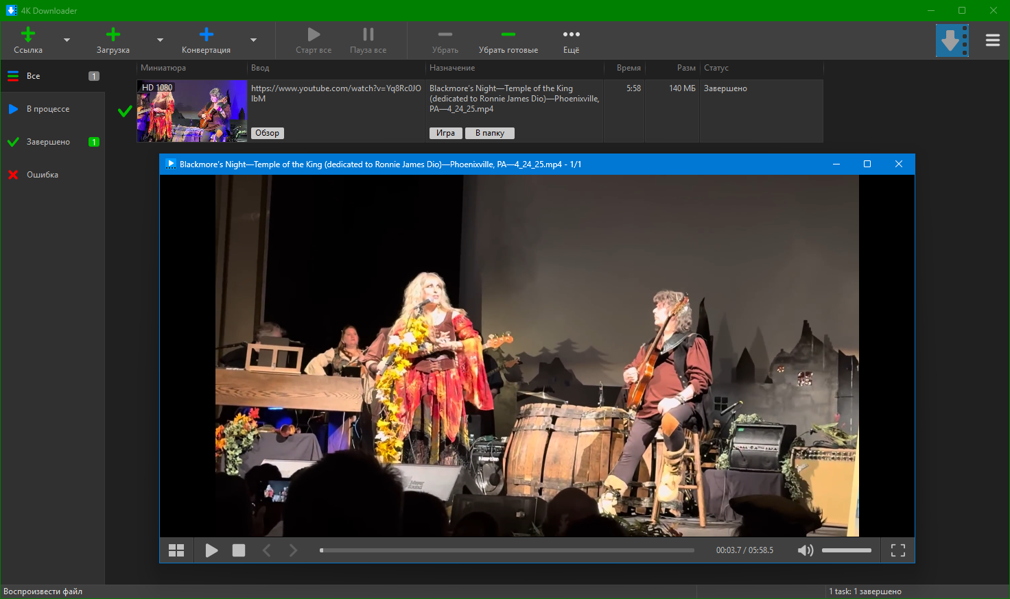Image resolution: width=1010 pixels, height=599 pixels.
Task: Expand the dropdown arrow next to Конвертация
Action: 253,40
